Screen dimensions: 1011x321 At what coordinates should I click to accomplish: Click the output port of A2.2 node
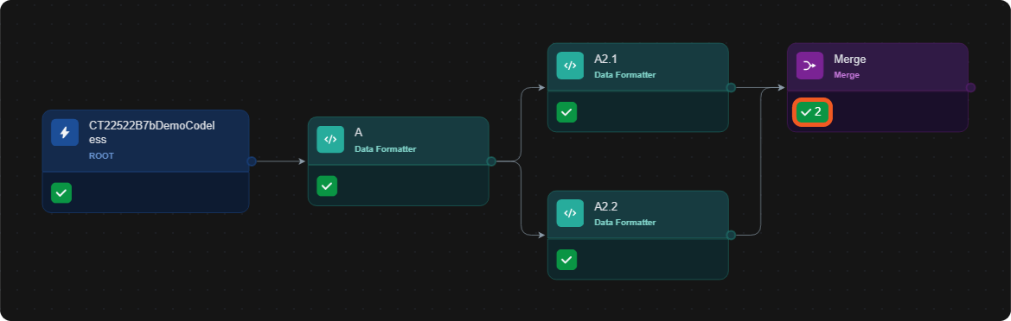[731, 236]
